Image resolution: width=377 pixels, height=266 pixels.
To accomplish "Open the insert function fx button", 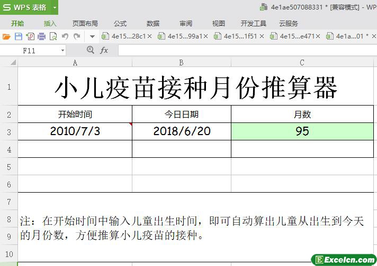I will coord(104,50).
